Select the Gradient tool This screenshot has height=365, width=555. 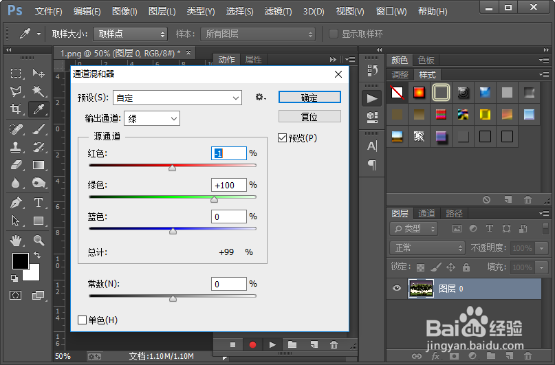tap(39, 165)
